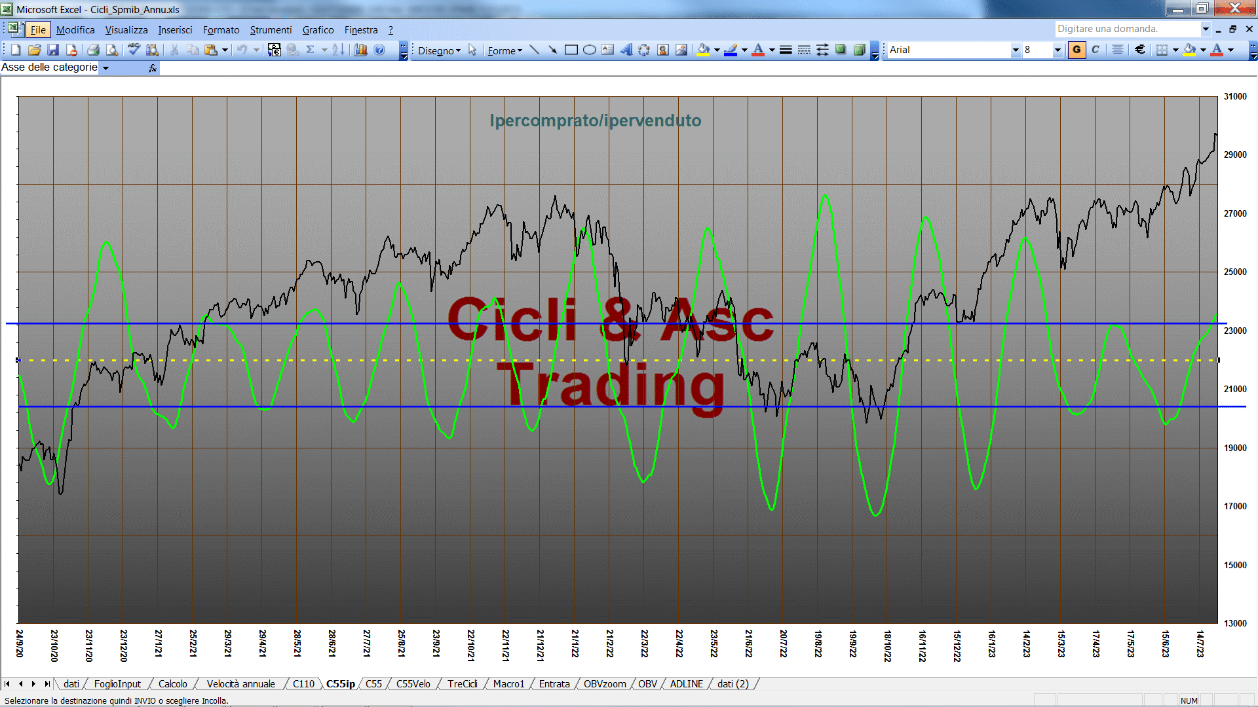The image size is (1258, 707).
Task: Switch to the FoglioInput sheet tab
Action: point(117,684)
